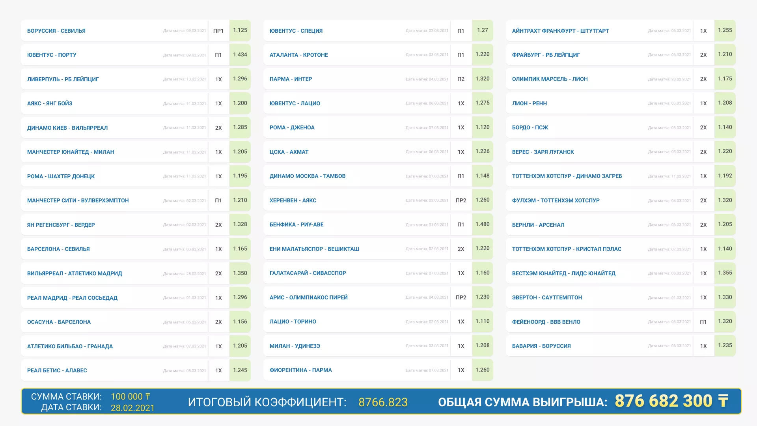Click Фулхэм - Тоттенхэм Хотспур match title
Viewport: 757px width, 426px height.
pyautogui.click(x=556, y=200)
